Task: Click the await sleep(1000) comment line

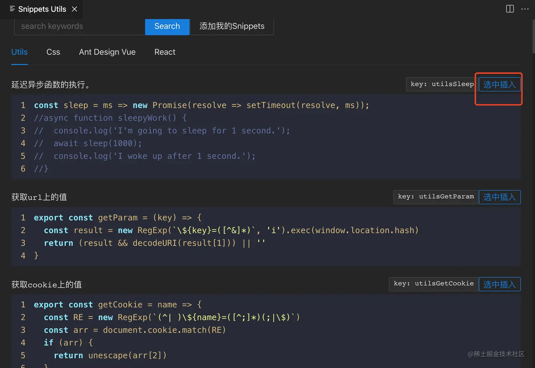Action: (88, 144)
